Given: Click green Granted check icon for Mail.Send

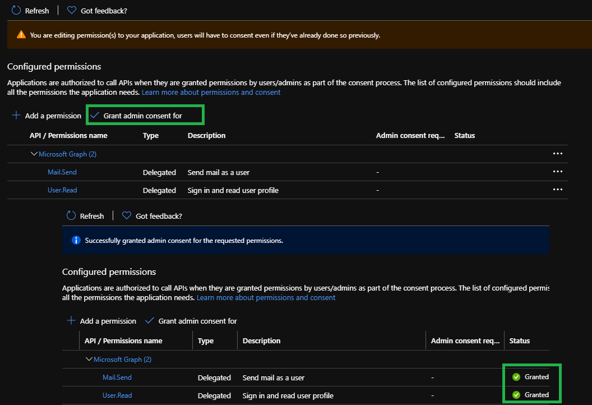Looking at the screenshot, I should pyautogui.click(x=516, y=377).
